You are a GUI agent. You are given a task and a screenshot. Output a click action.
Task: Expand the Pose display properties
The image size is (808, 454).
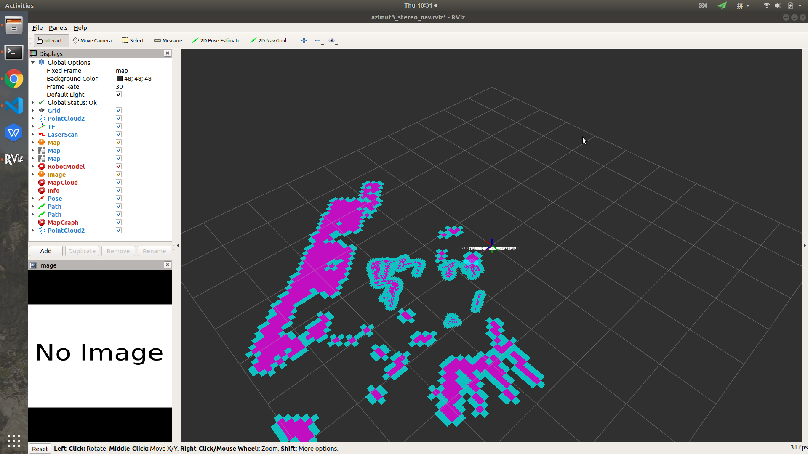(33, 198)
